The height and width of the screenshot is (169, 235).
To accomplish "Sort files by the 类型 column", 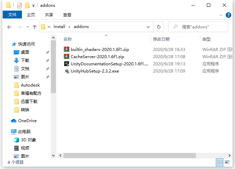I will (207, 39).
